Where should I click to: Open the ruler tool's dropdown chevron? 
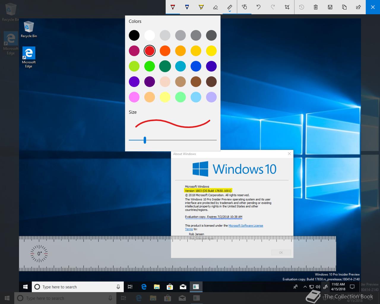click(230, 12)
